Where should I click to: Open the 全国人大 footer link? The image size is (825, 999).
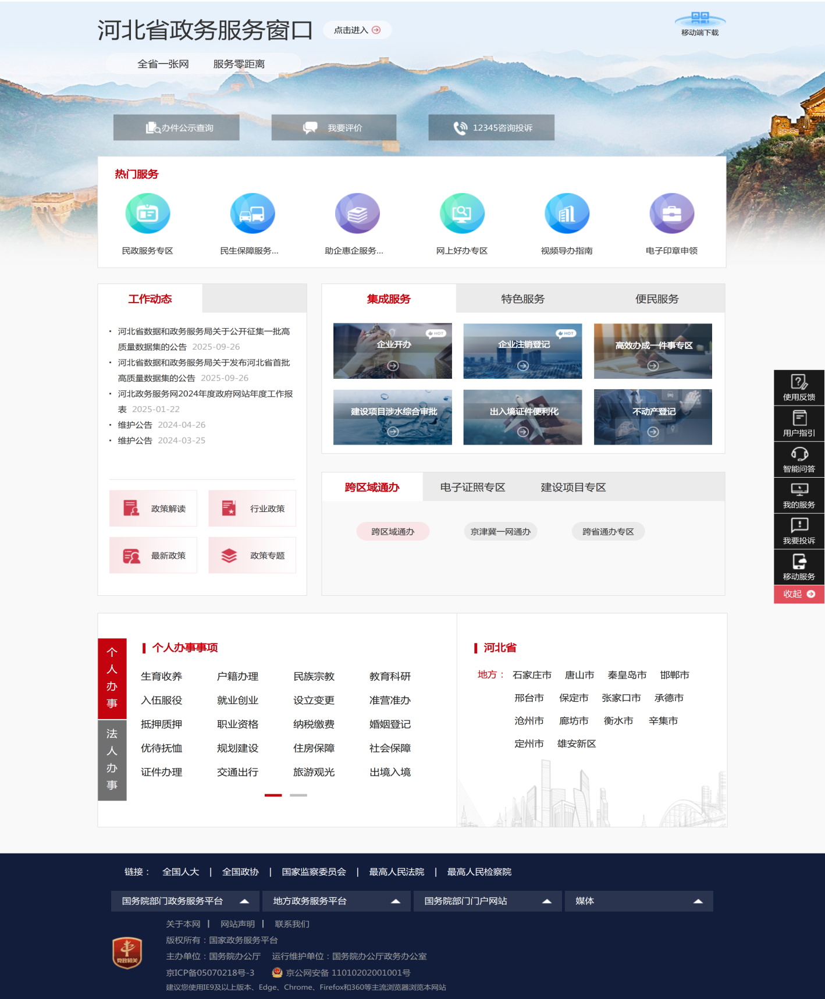click(180, 872)
